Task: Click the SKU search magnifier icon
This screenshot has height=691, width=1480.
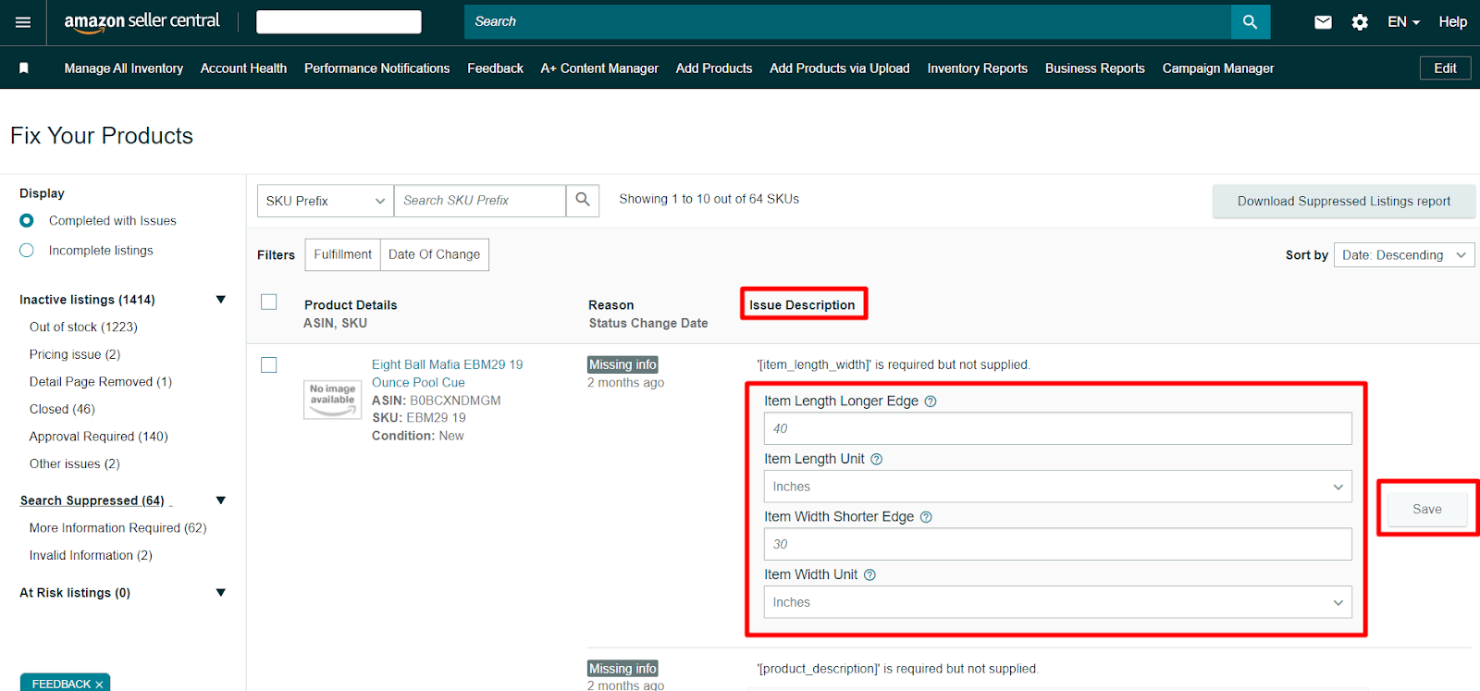Action: click(583, 200)
